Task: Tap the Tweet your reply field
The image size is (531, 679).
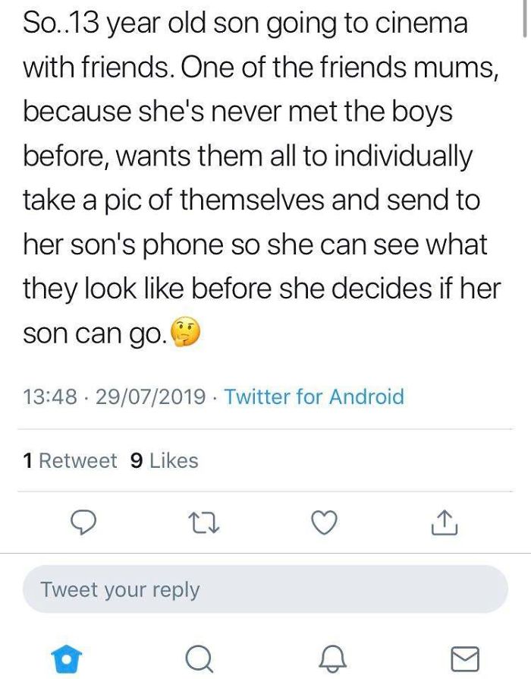Action: (x=265, y=589)
